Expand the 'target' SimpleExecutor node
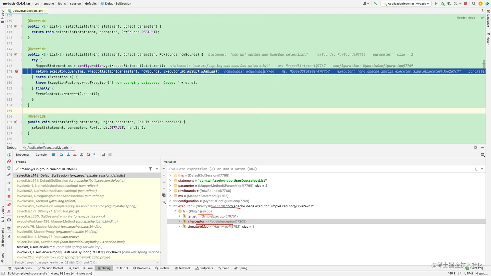 pyautogui.click(x=179, y=216)
